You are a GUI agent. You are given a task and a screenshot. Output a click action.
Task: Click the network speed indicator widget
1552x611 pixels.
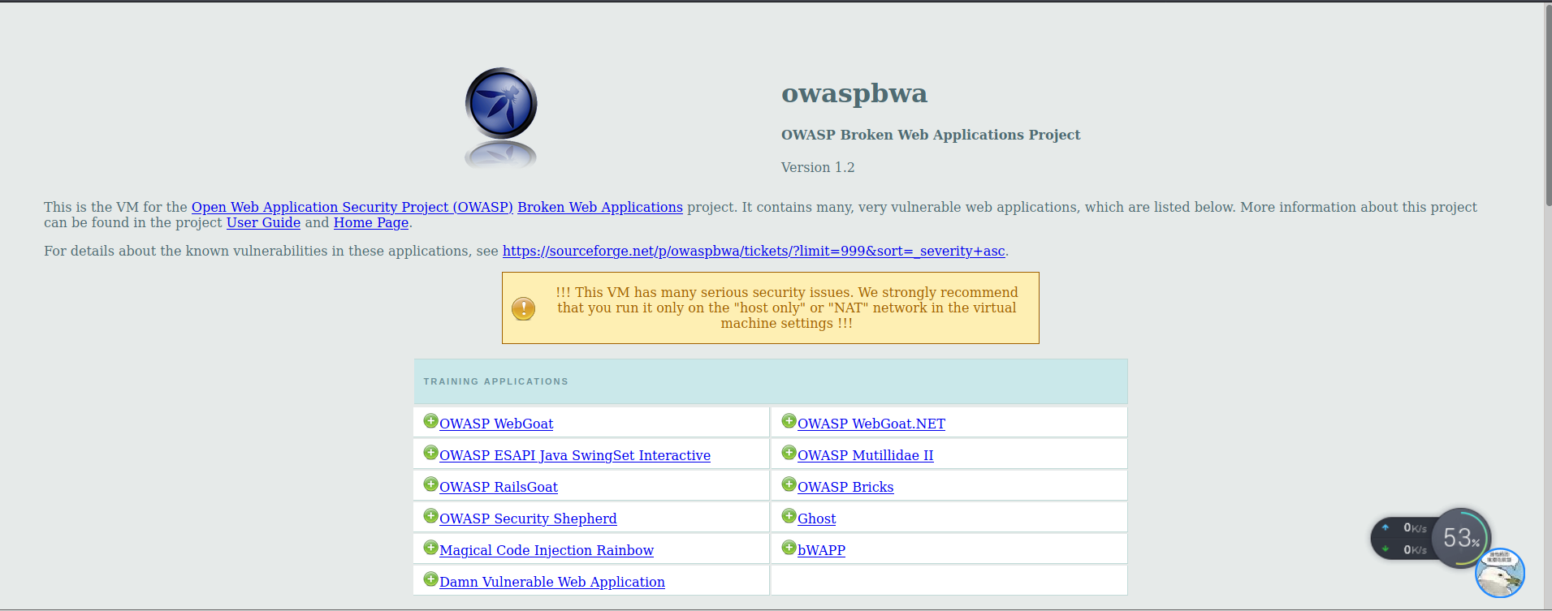pyautogui.click(x=1403, y=538)
